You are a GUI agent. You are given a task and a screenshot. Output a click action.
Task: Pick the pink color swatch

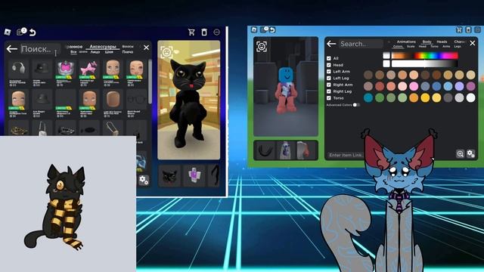click(414, 86)
